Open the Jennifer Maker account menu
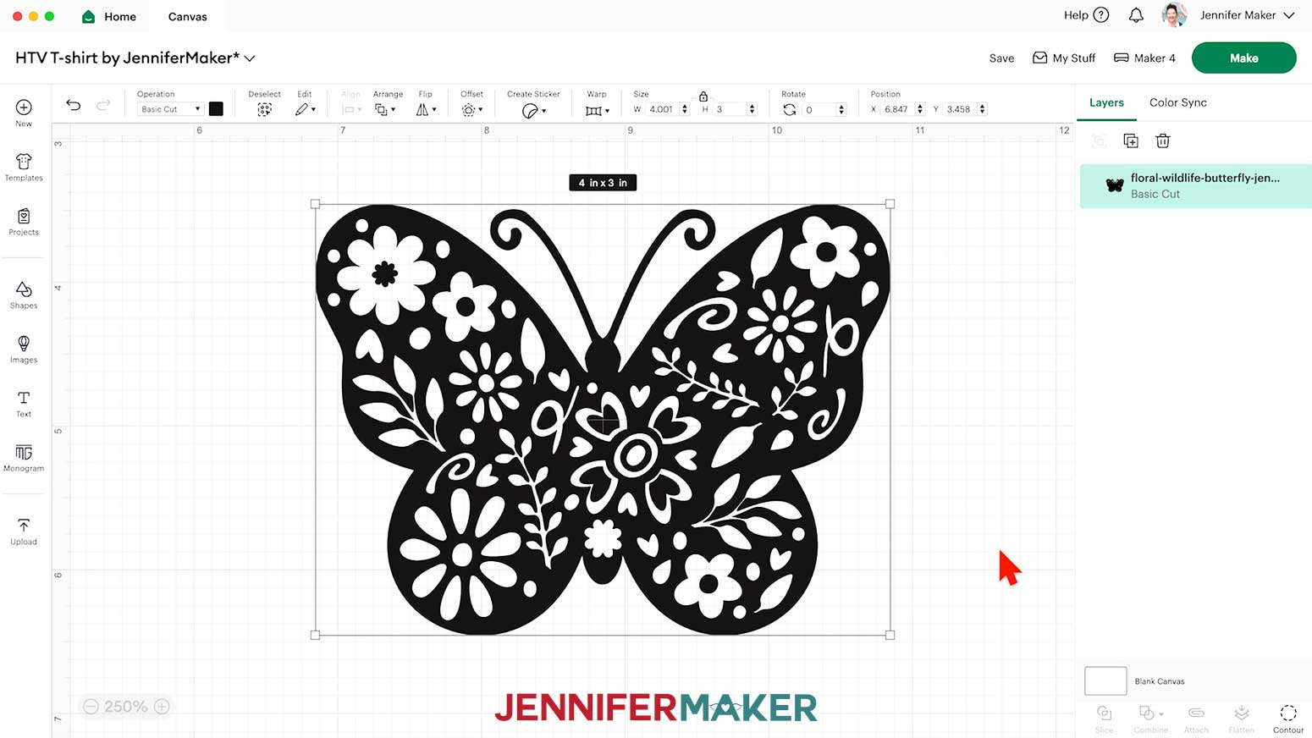Image resolution: width=1312 pixels, height=738 pixels. [1247, 15]
